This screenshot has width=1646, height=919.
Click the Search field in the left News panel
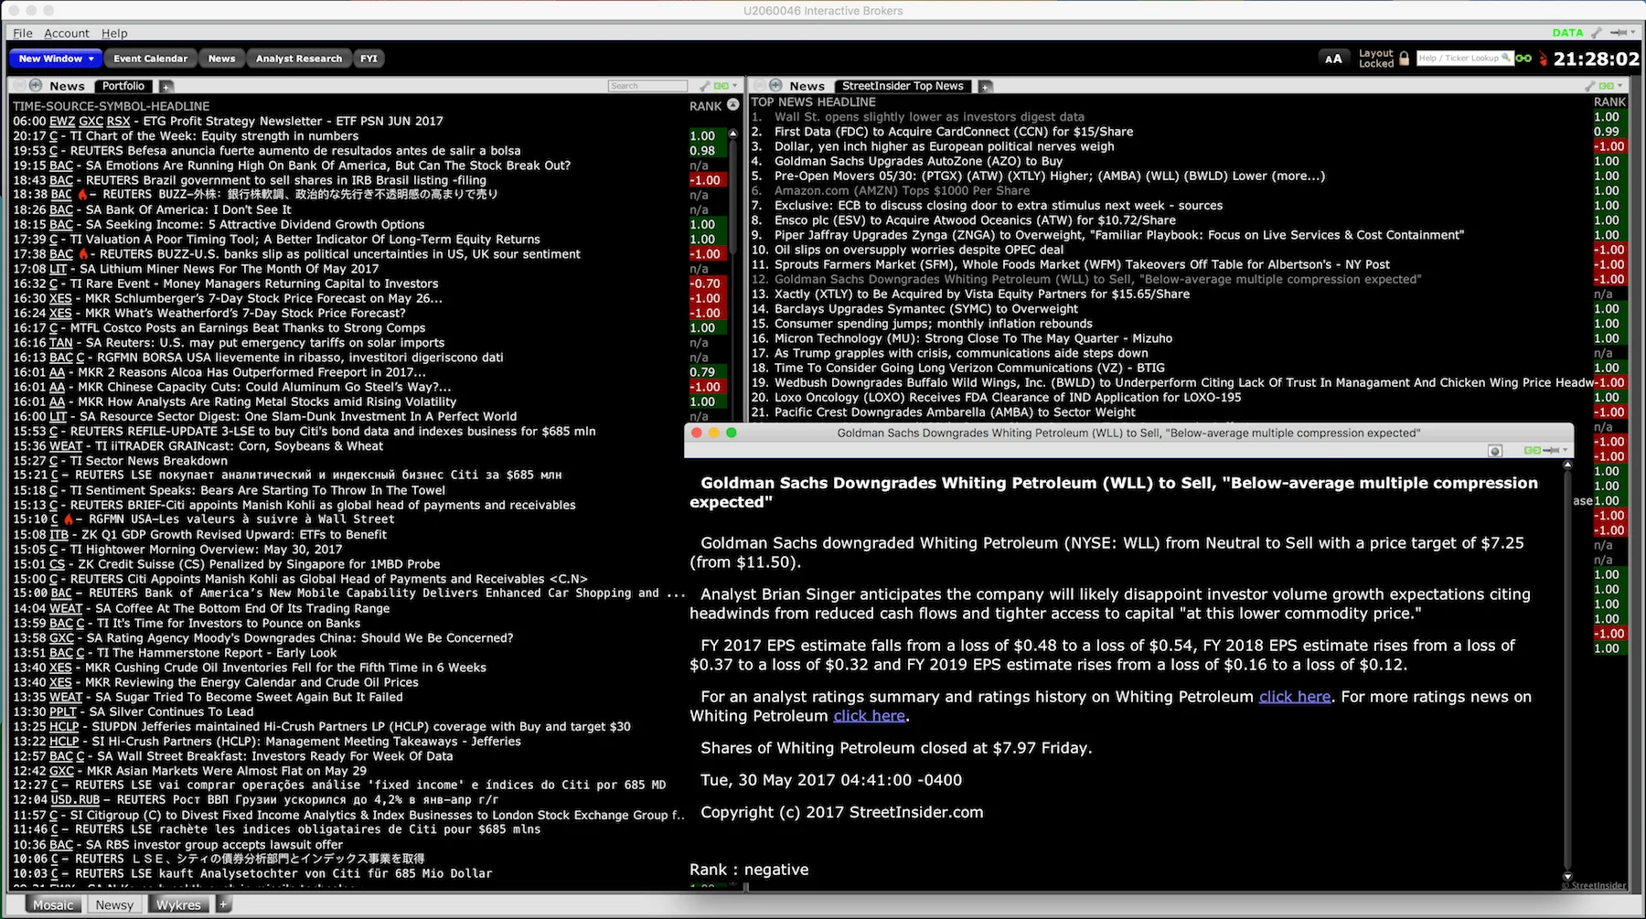(647, 86)
